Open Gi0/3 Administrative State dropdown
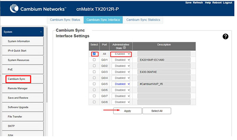The height and width of the screenshot is (140, 237). 121,72
